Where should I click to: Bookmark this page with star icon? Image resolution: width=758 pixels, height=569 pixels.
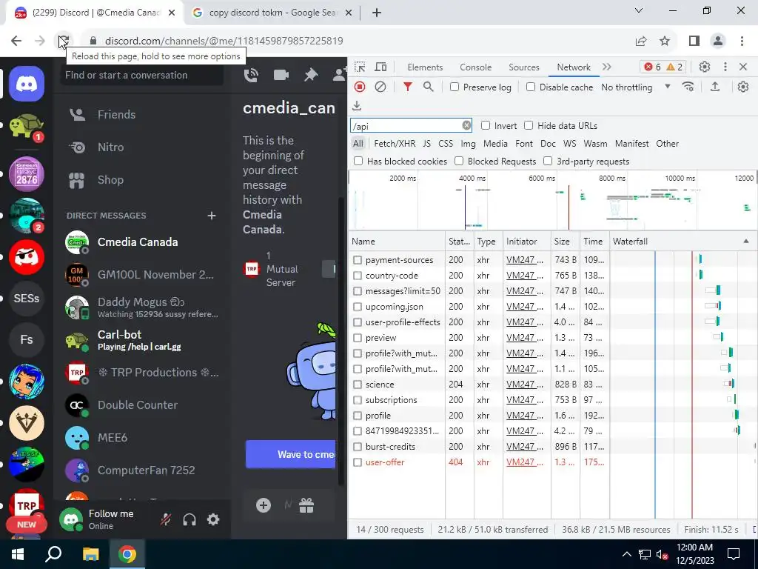pos(665,41)
